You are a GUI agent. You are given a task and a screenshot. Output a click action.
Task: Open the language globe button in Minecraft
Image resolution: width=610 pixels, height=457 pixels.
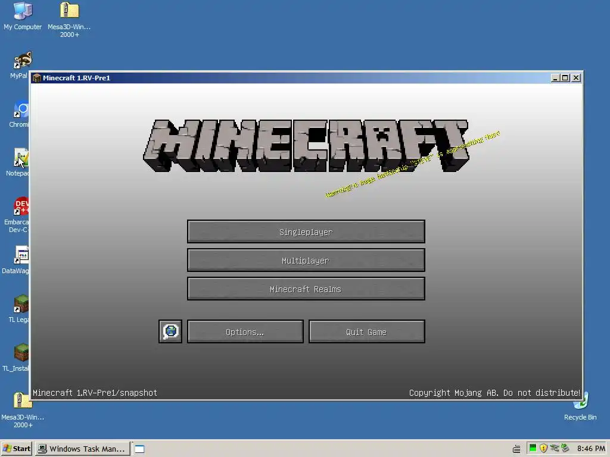point(170,331)
